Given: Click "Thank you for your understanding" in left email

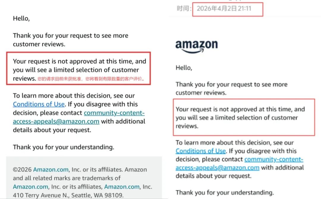Looking at the screenshot, I should [63, 147].
